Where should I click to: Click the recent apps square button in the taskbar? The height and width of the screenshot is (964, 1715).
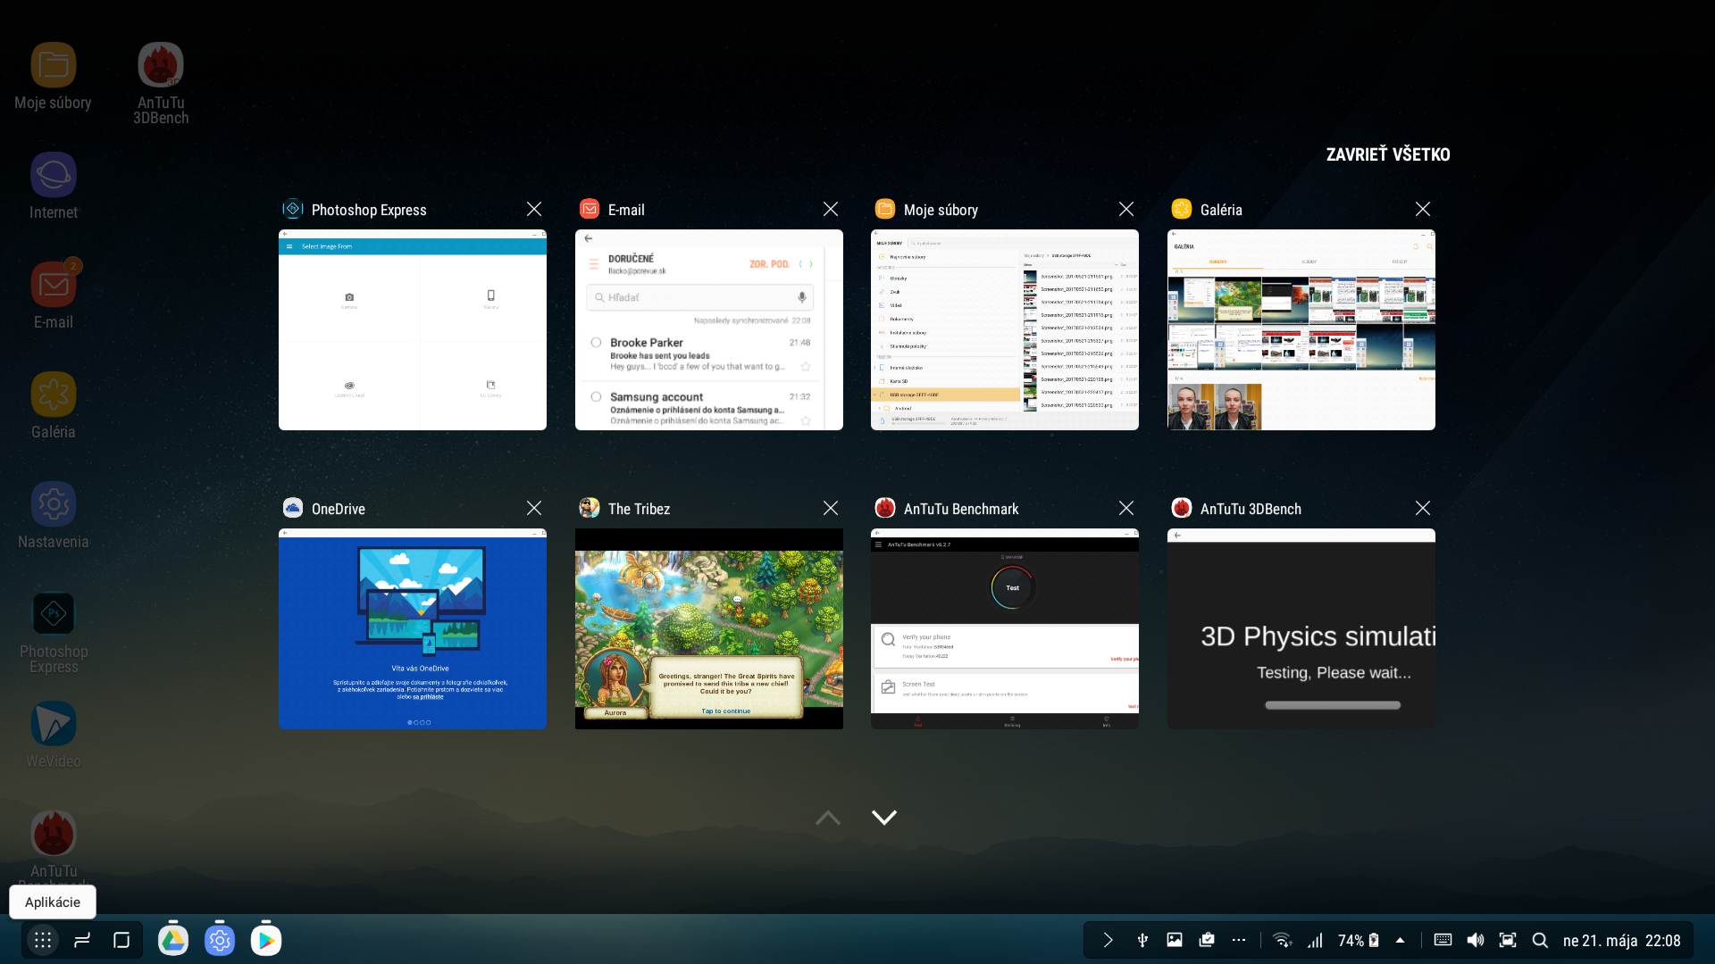tap(121, 940)
